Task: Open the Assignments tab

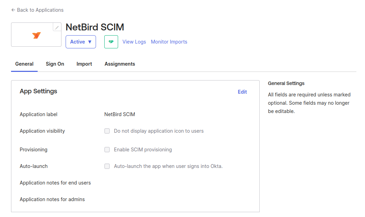Action: click(119, 64)
